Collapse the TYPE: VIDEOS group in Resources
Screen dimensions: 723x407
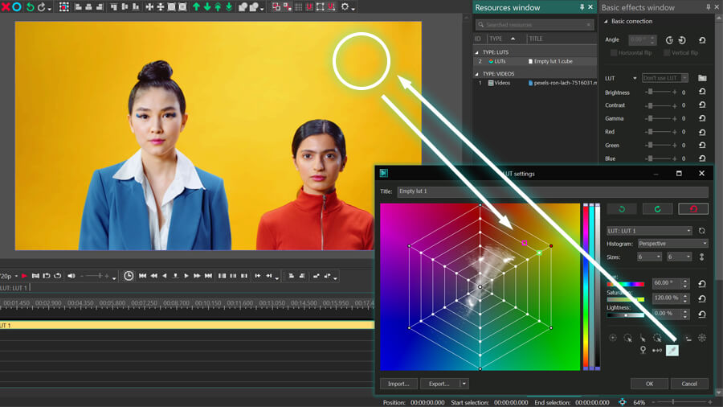click(x=476, y=74)
